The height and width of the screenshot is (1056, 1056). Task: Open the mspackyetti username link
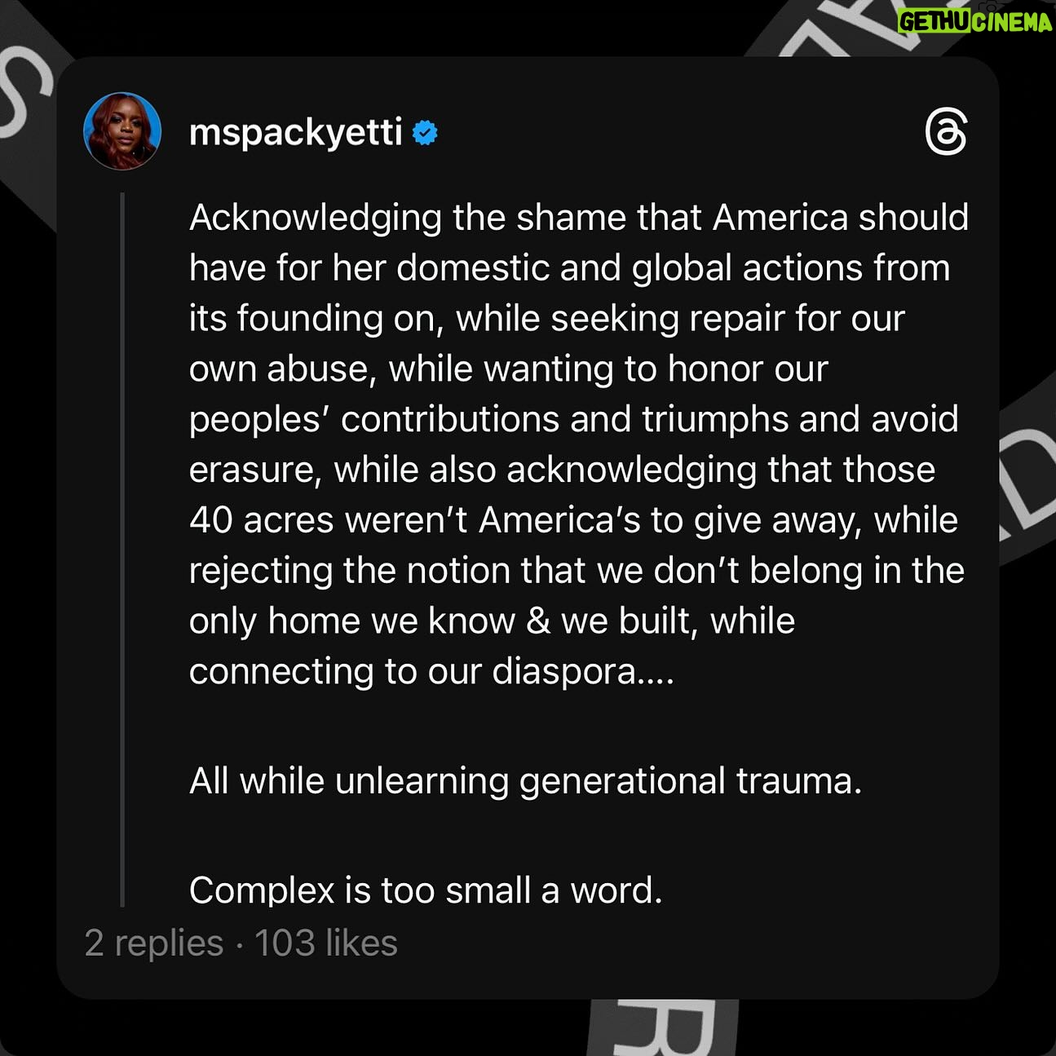coord(295,132)
